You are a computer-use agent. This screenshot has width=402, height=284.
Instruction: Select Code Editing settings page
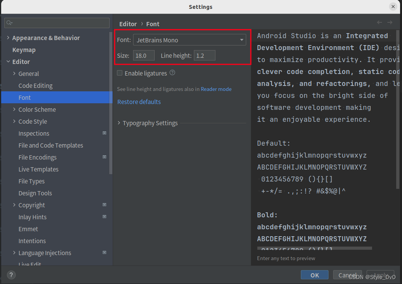click(35, 86)
